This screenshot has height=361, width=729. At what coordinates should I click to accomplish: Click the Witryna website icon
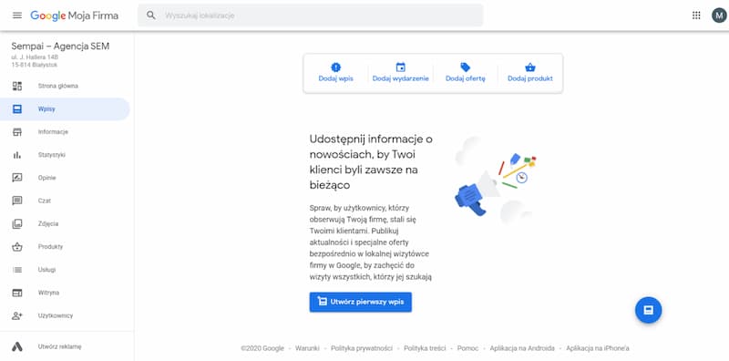[17, 293]
